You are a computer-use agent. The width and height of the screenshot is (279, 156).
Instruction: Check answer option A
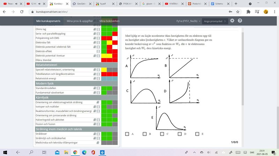click(x=127, y=134)
